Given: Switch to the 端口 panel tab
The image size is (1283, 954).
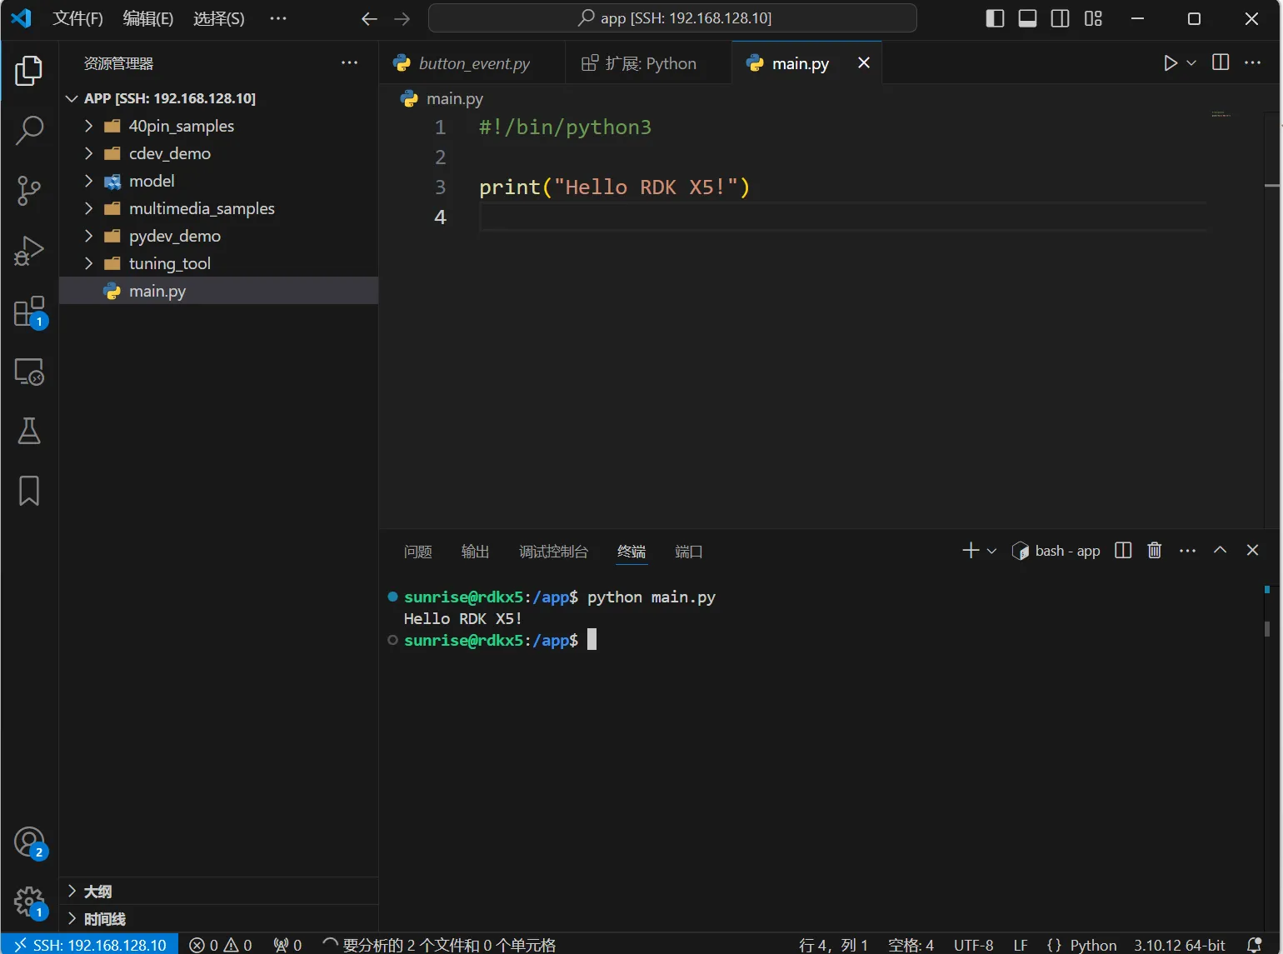Looking at the screenshot, I should [x=688, y=552].
